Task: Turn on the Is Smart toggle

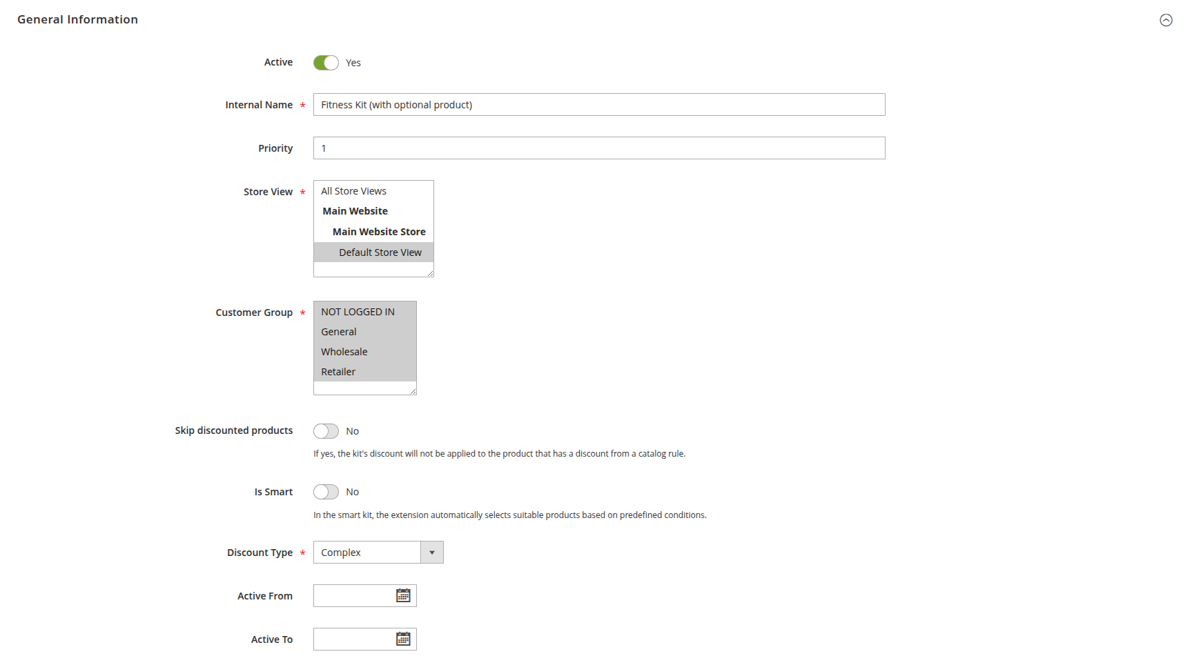Action: (x=326, y=492)
